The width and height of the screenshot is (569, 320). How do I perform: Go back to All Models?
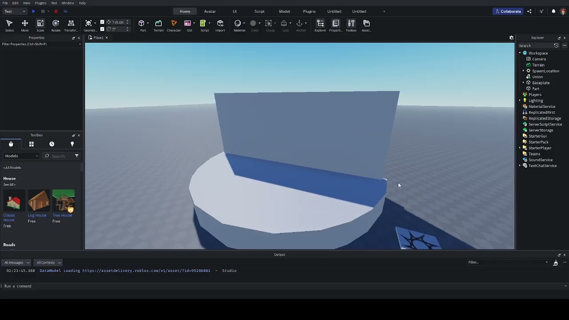(12, 168)
